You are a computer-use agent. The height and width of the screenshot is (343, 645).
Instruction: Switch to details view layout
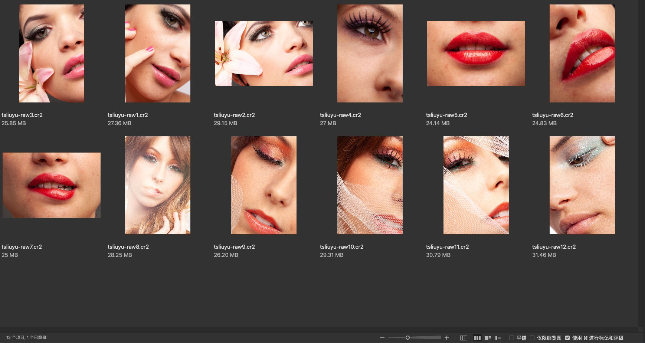[x=488, y=338]
